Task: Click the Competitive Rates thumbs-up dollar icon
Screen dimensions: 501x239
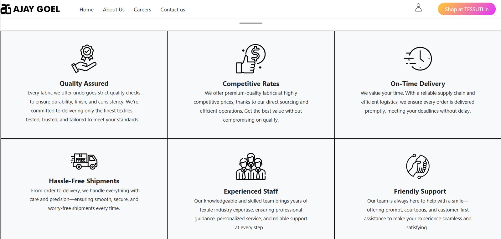Action: pos(251,59)
